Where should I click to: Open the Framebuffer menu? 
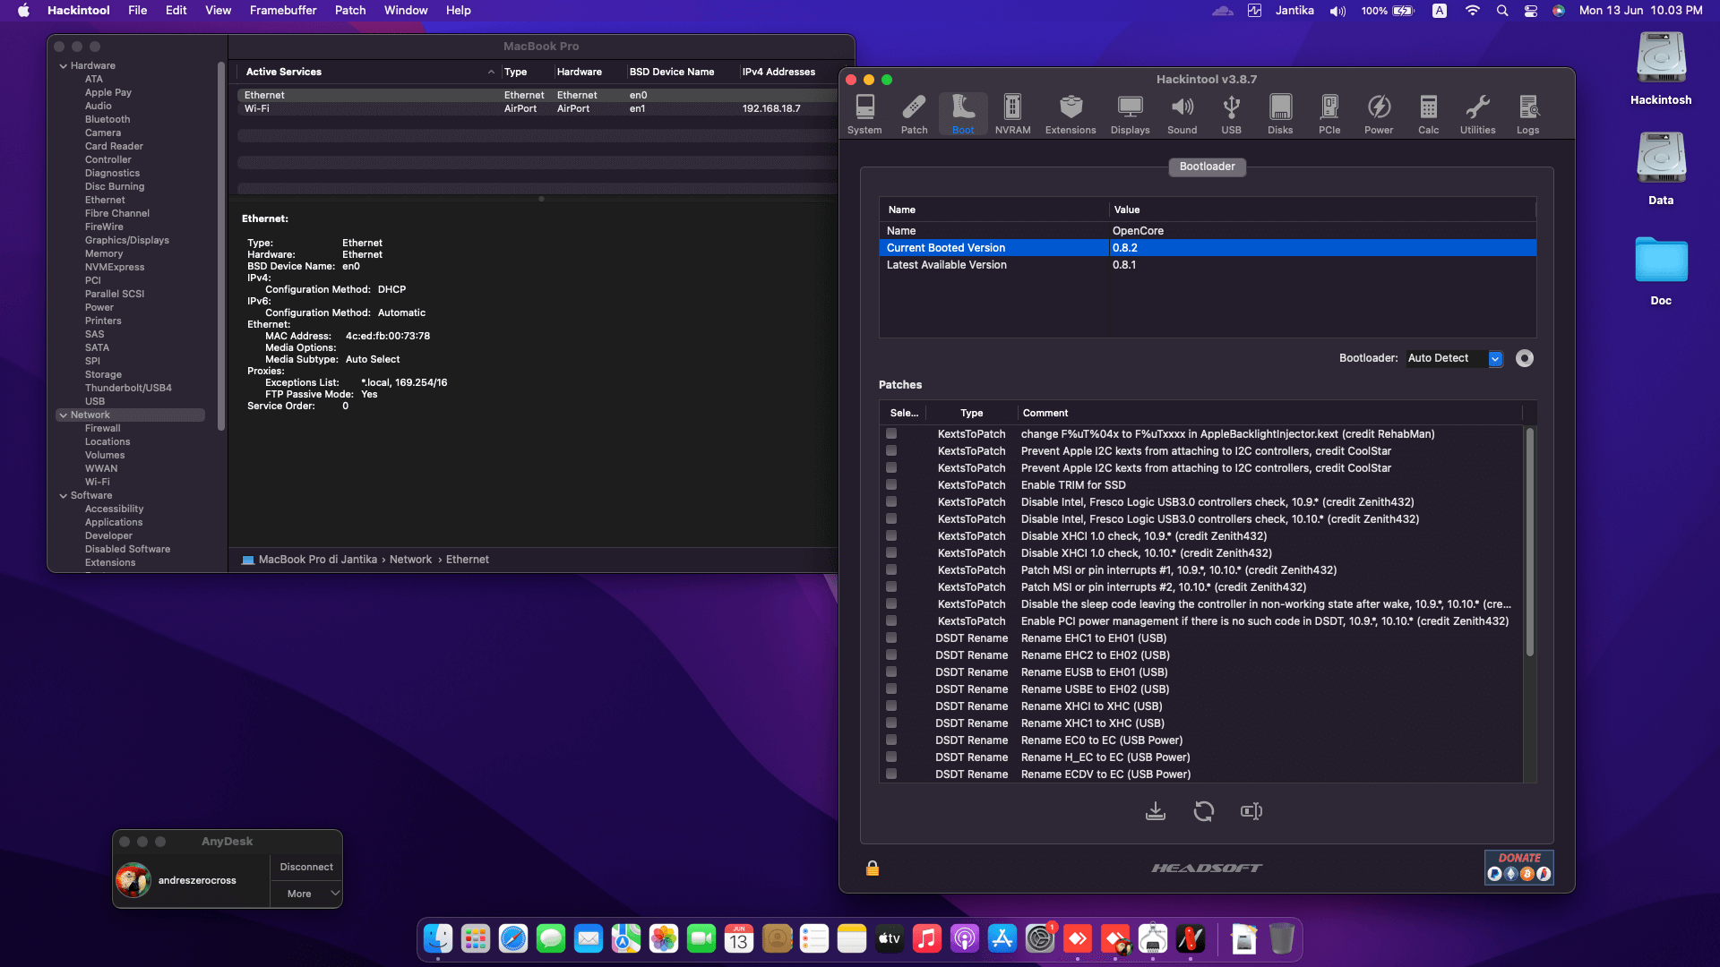(282, 10)
